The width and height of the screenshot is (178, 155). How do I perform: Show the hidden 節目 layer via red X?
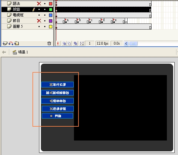click(x=39, y=21)
